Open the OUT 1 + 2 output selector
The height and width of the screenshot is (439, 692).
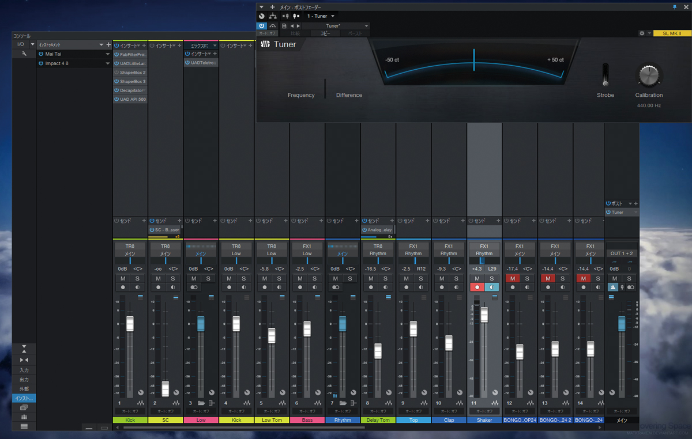(x=622, y=253)
